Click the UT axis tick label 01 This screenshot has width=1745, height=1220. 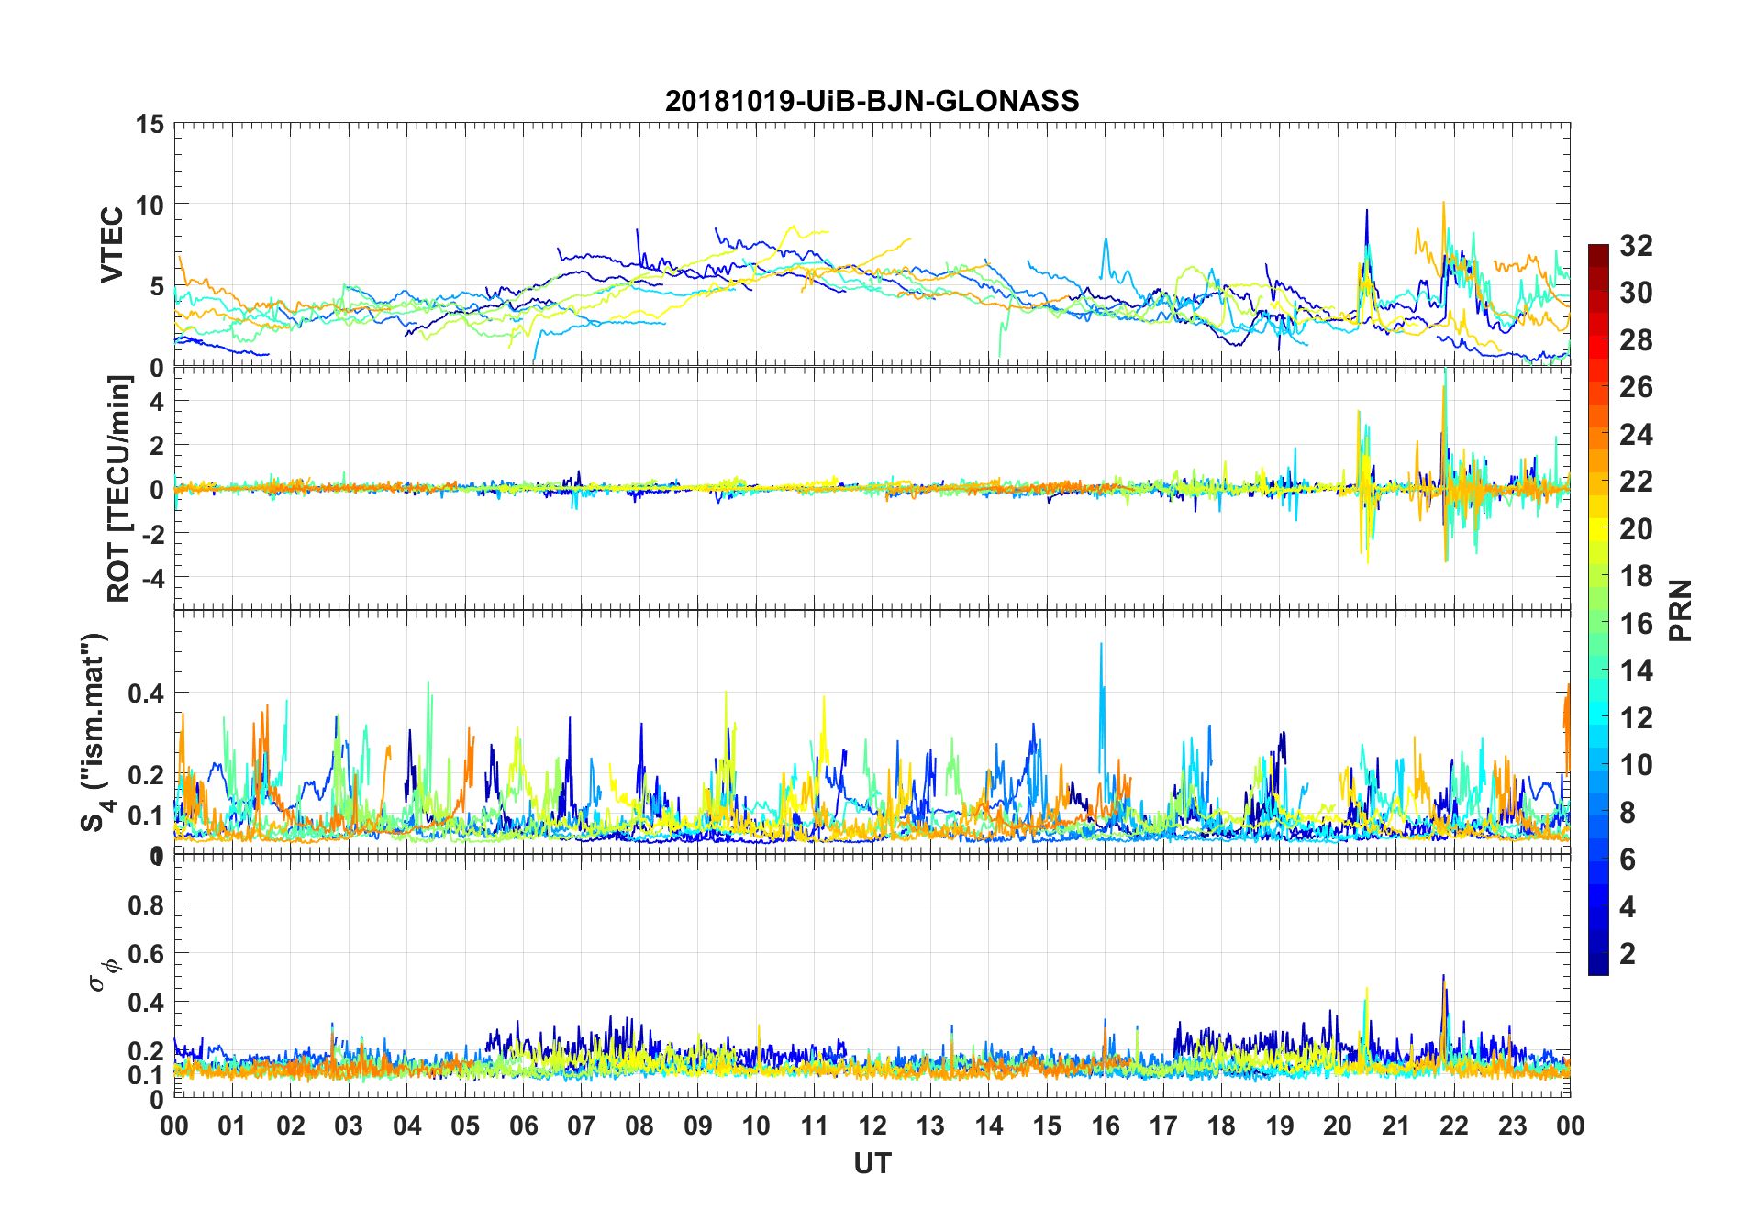pos(232,1126)
